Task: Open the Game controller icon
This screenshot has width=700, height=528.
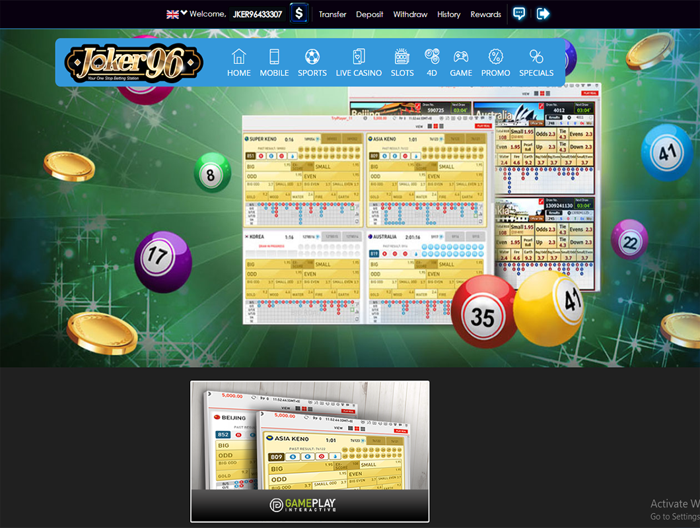Action: point(461,57)
